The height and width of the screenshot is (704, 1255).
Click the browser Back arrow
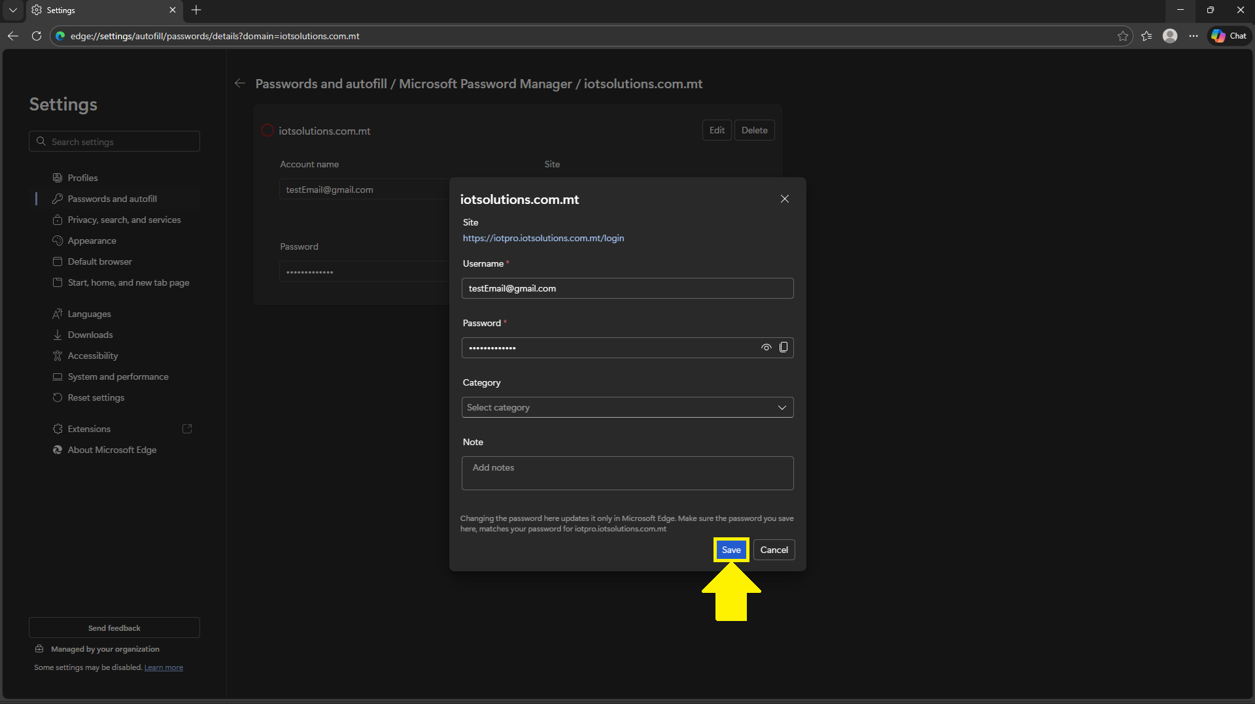(13, 36)
